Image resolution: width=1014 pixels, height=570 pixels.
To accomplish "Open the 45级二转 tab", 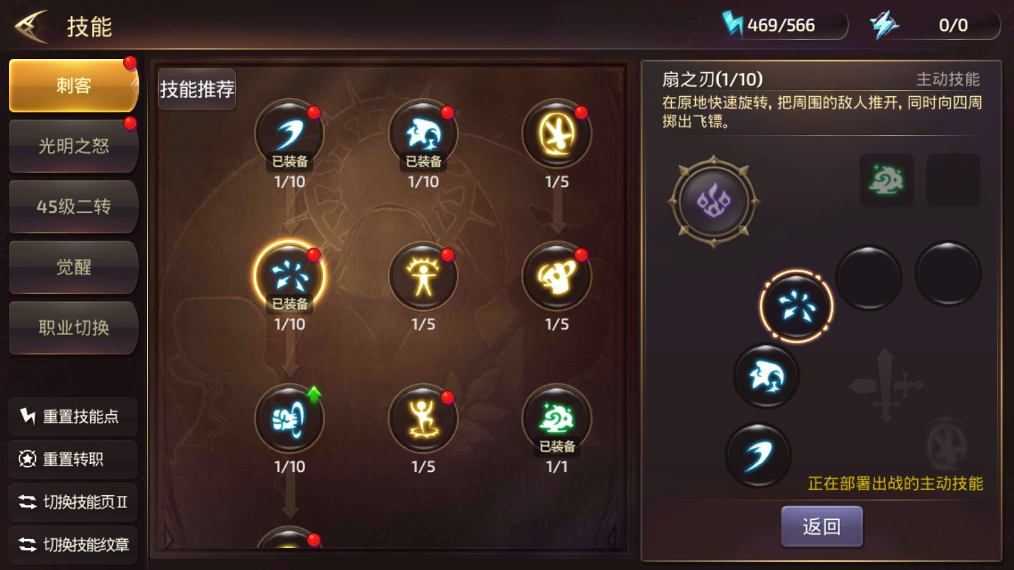I will 74,206.
